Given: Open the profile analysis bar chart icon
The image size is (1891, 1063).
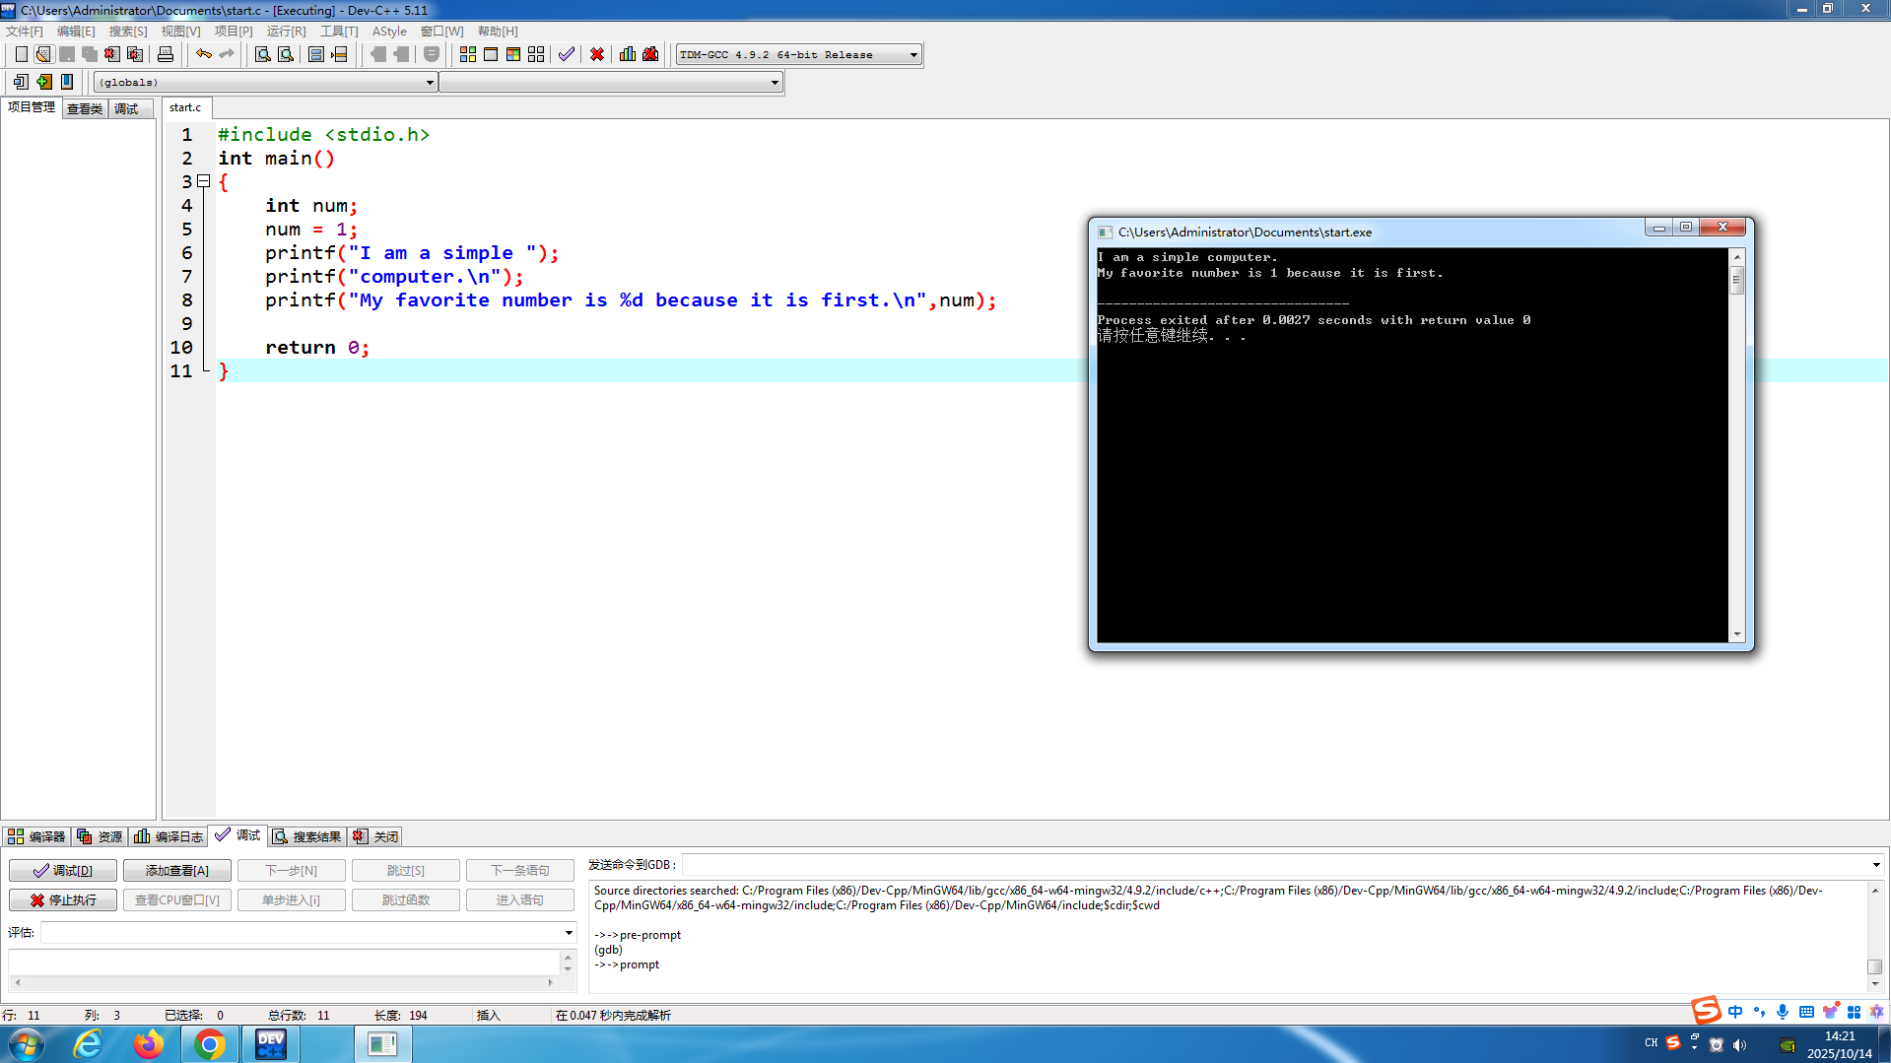Looking at the screenshot, I should [628, 54].
